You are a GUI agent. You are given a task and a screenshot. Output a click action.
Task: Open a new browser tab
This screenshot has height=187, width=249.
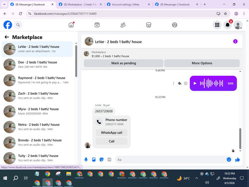[205, 4]
